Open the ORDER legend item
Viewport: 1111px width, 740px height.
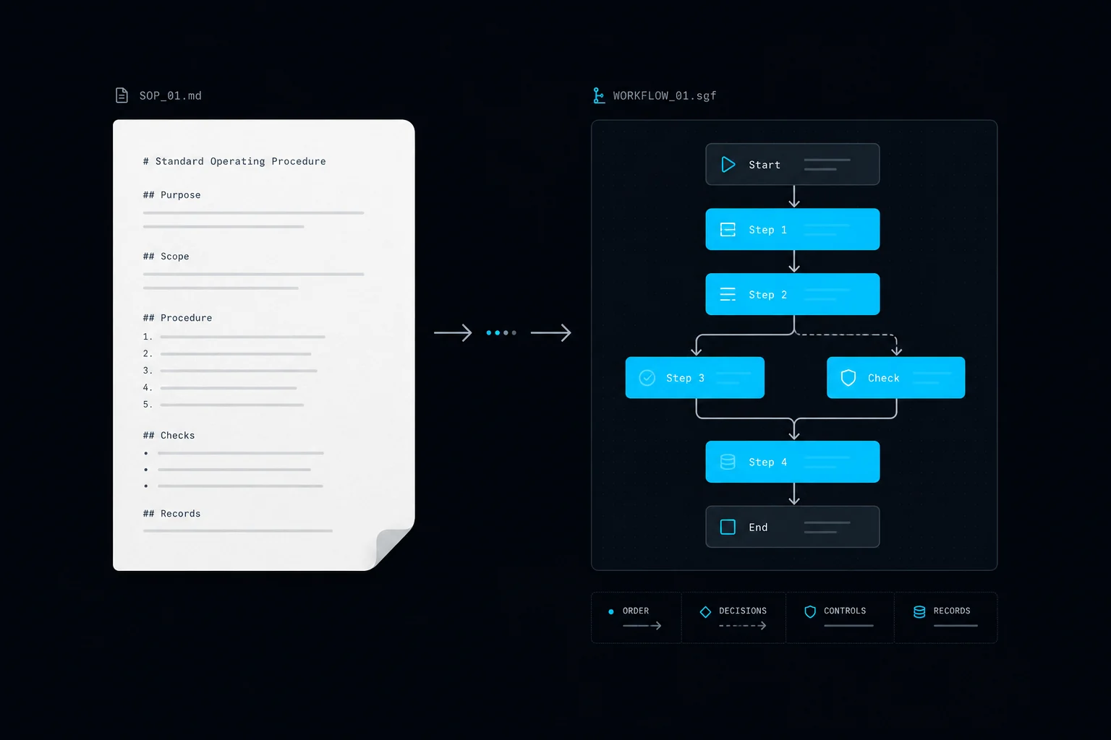637,618
